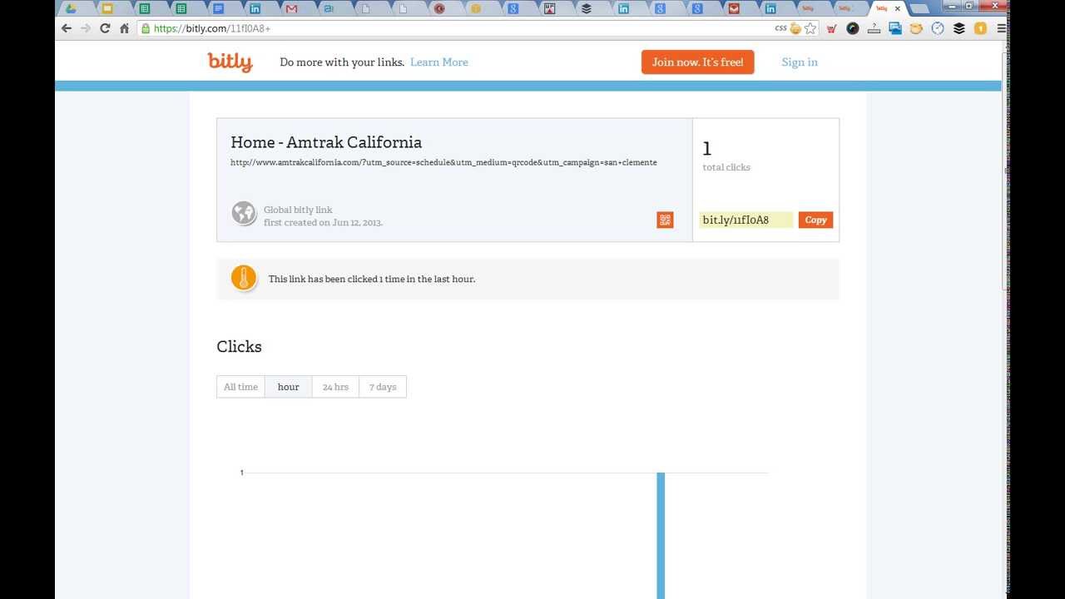Click the clock extension icon
This screenshot has height=599, width=1065.
click(x=938, y=28)
